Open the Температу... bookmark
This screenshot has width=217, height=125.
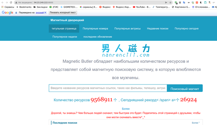coord(161,7)
